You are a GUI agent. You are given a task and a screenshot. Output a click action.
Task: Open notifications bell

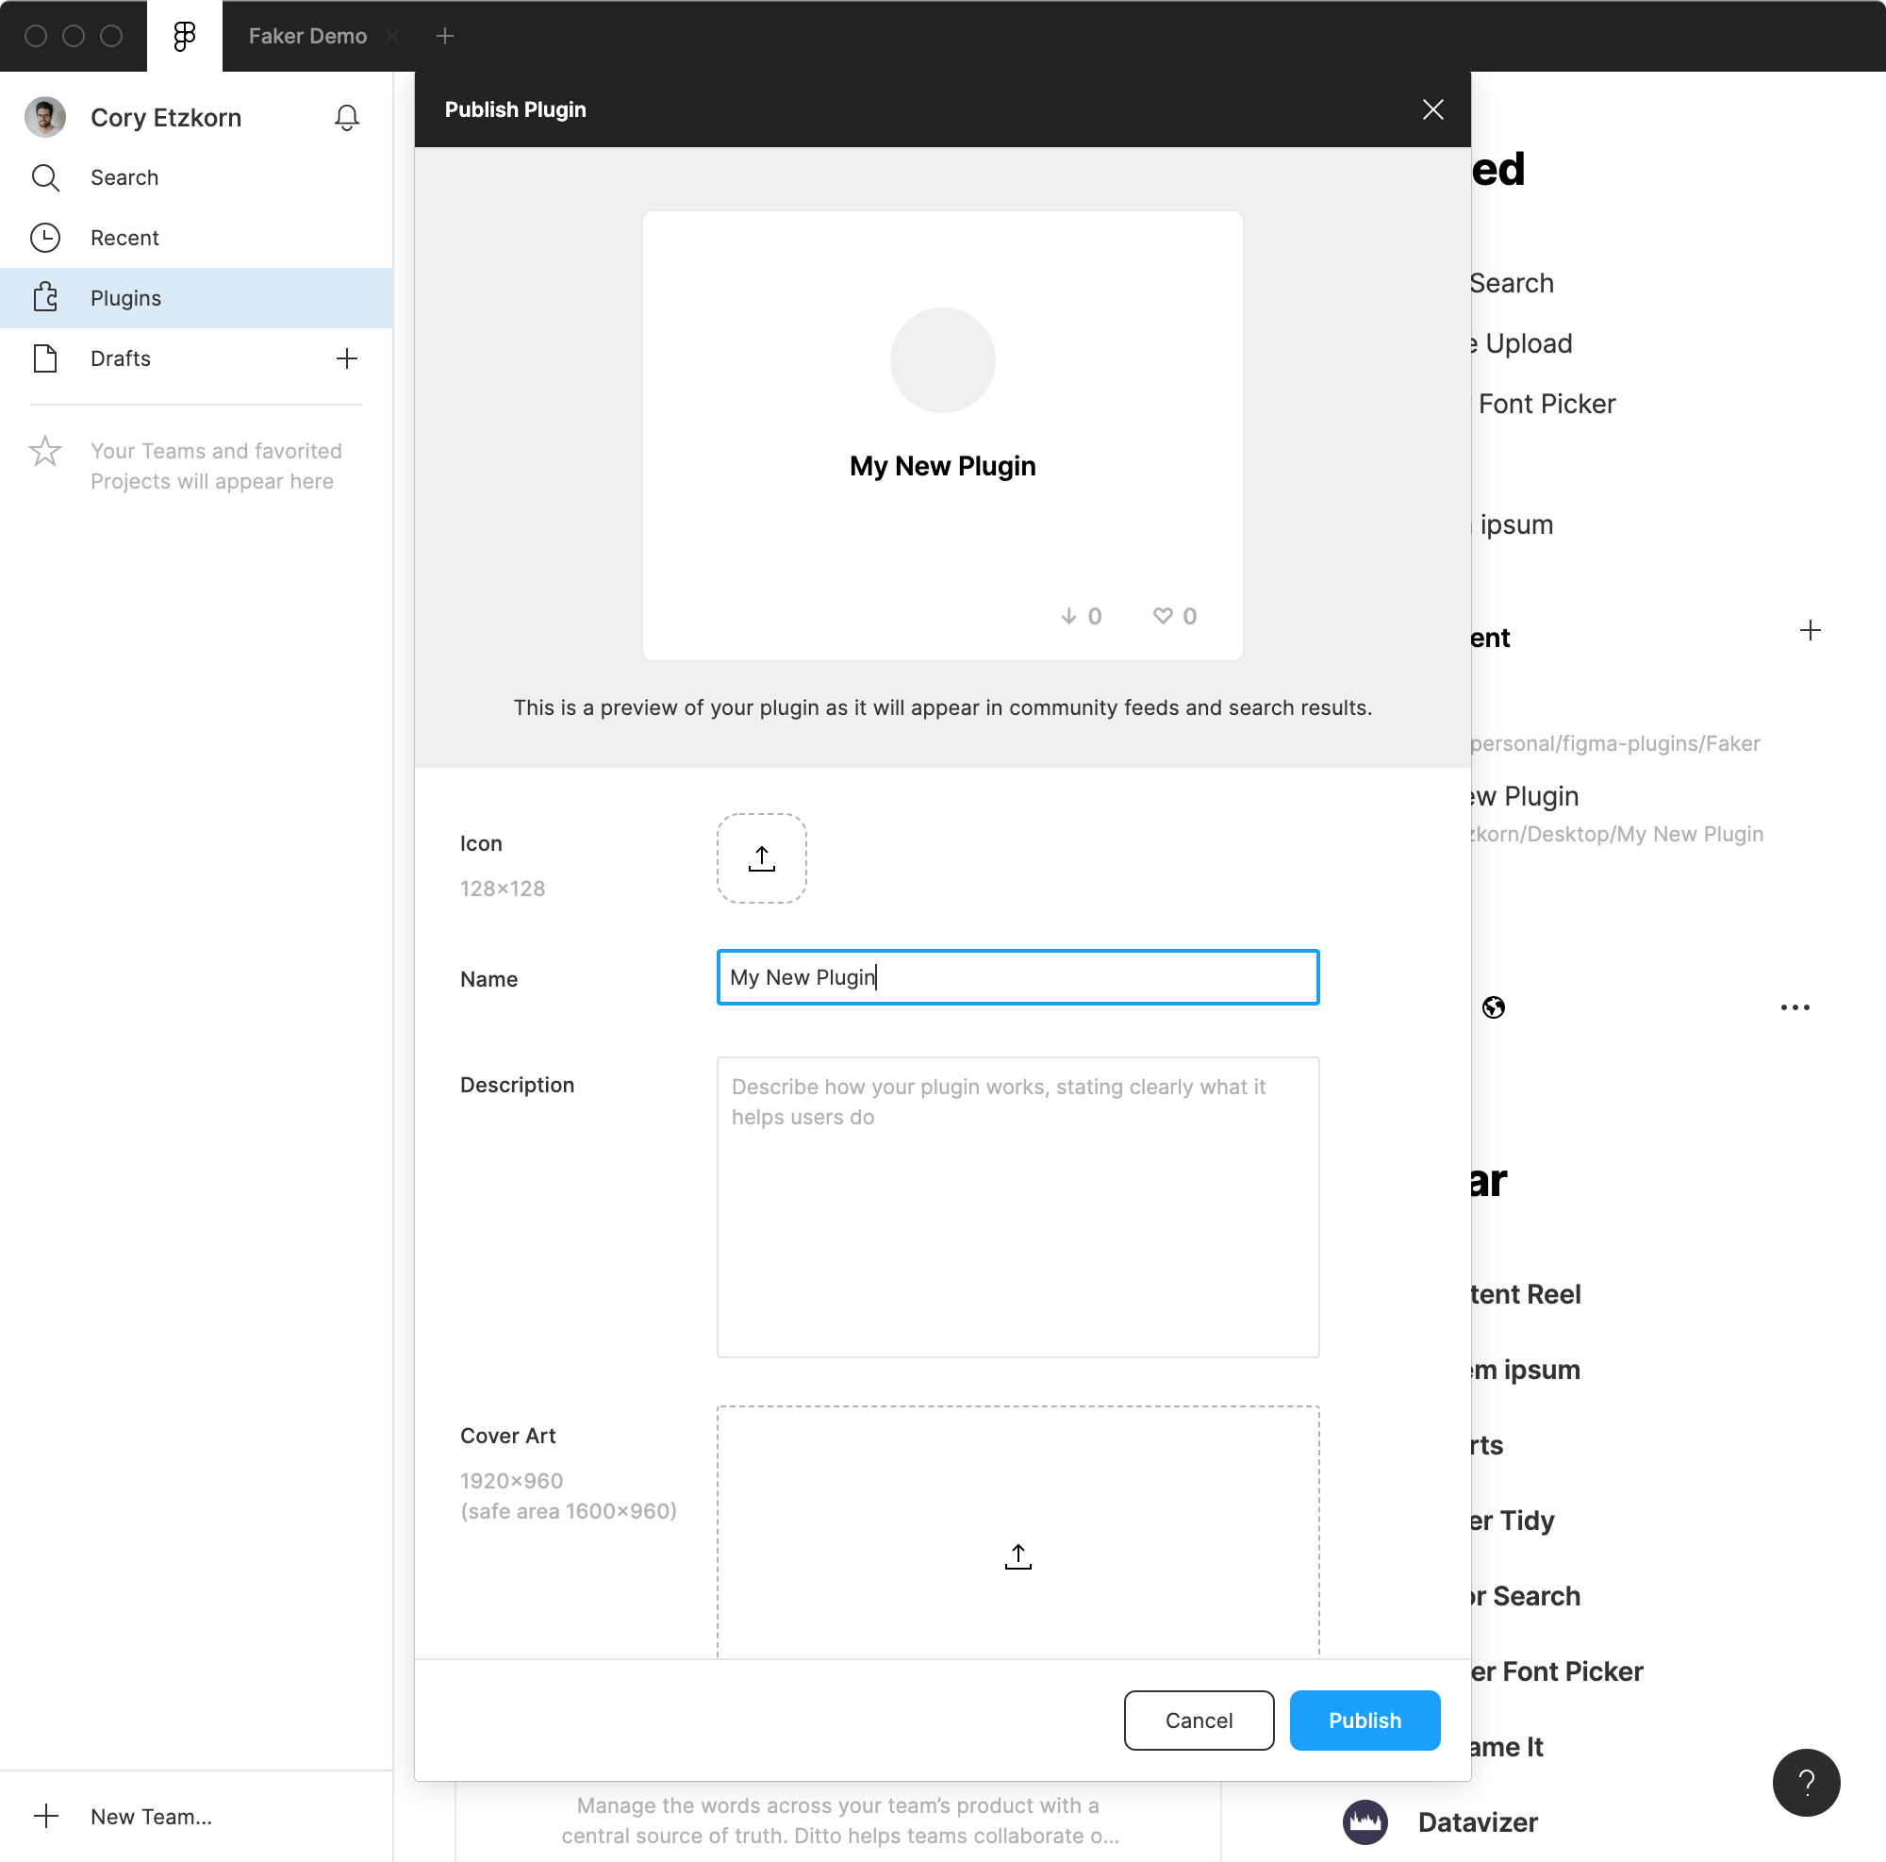coord(346,117)
